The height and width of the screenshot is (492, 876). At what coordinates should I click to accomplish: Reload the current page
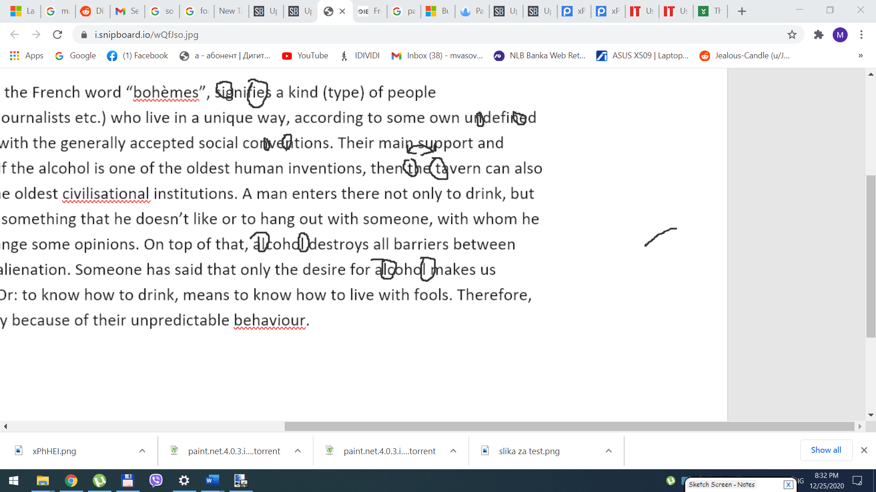[57, 35]
